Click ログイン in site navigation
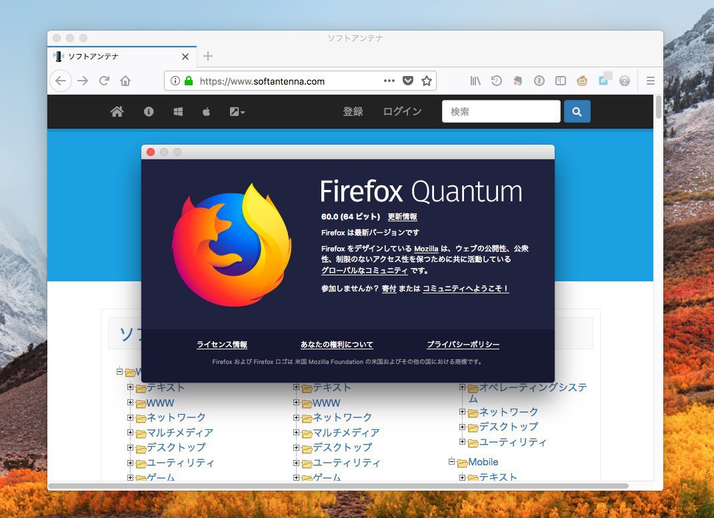714x518 pixels. click(x=403, y=111)
